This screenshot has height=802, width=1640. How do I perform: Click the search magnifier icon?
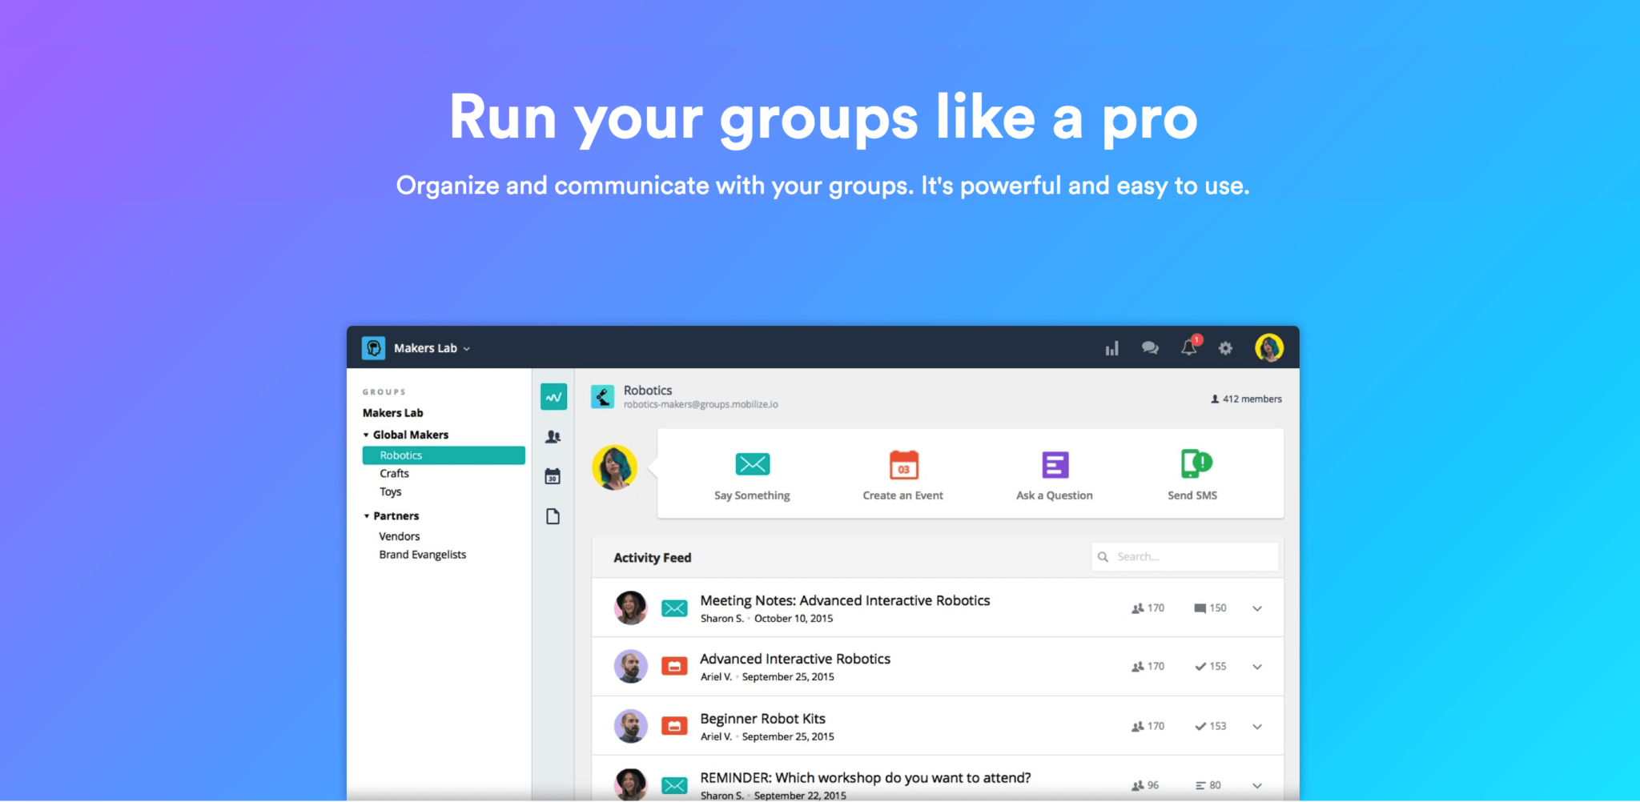click(x=1103, y=557)
